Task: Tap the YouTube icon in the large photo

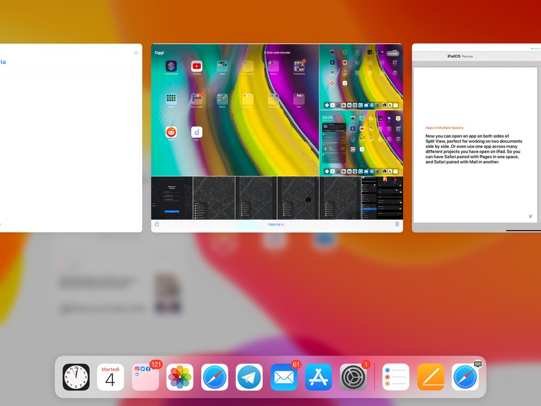Action: [x=197, y=66]
